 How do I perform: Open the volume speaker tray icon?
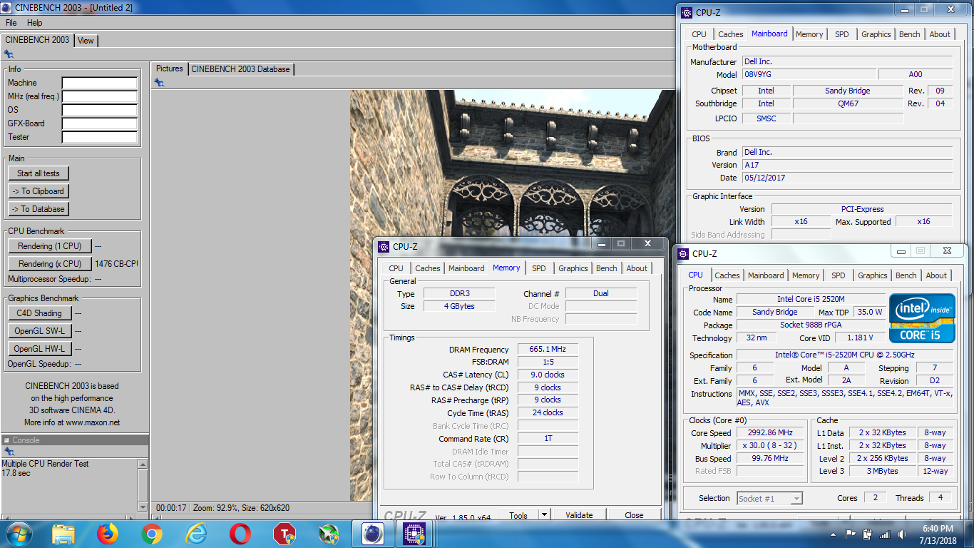pyautogui.click(x=902, y=534)
